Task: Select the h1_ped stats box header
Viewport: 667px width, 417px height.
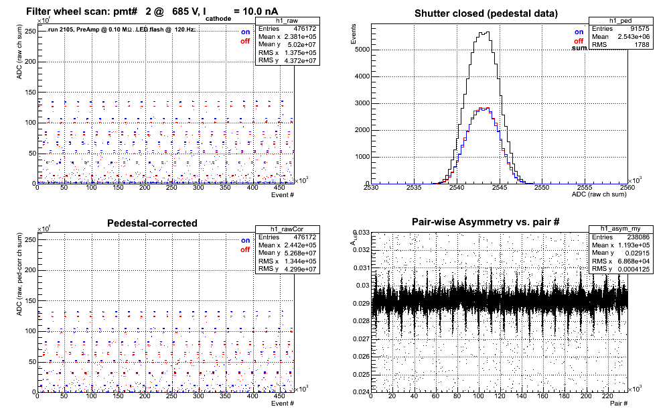Action: (x=621, y=21)
